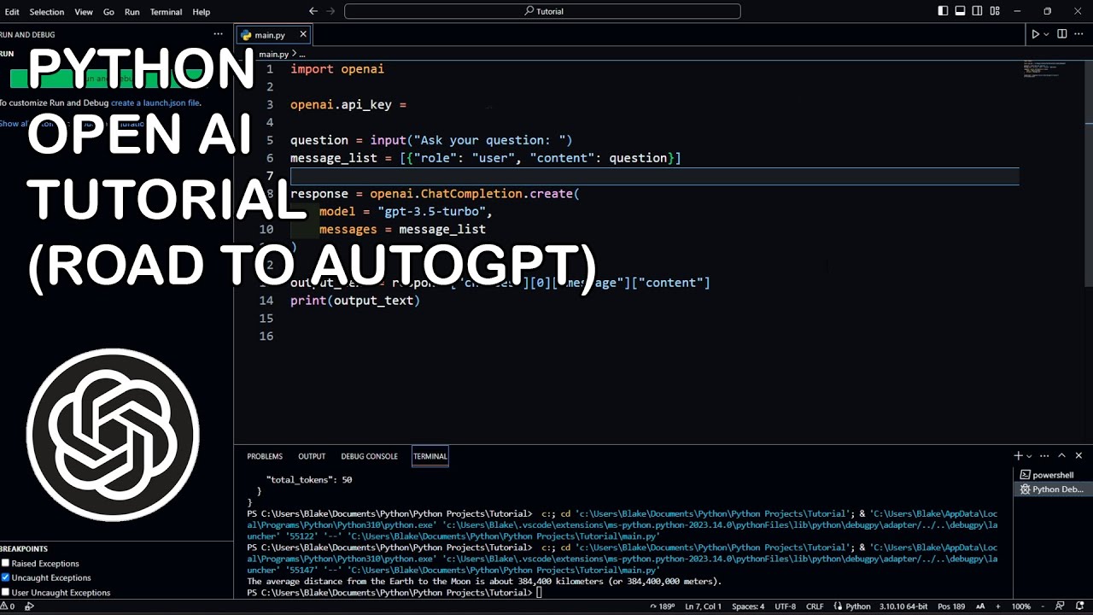The width and height of the screenshot is (1093, 615).
Task: Click the zoom out minus in status bar
Action: coord(1044,606)
